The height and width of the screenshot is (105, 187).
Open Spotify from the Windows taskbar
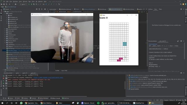coord(98,103)
